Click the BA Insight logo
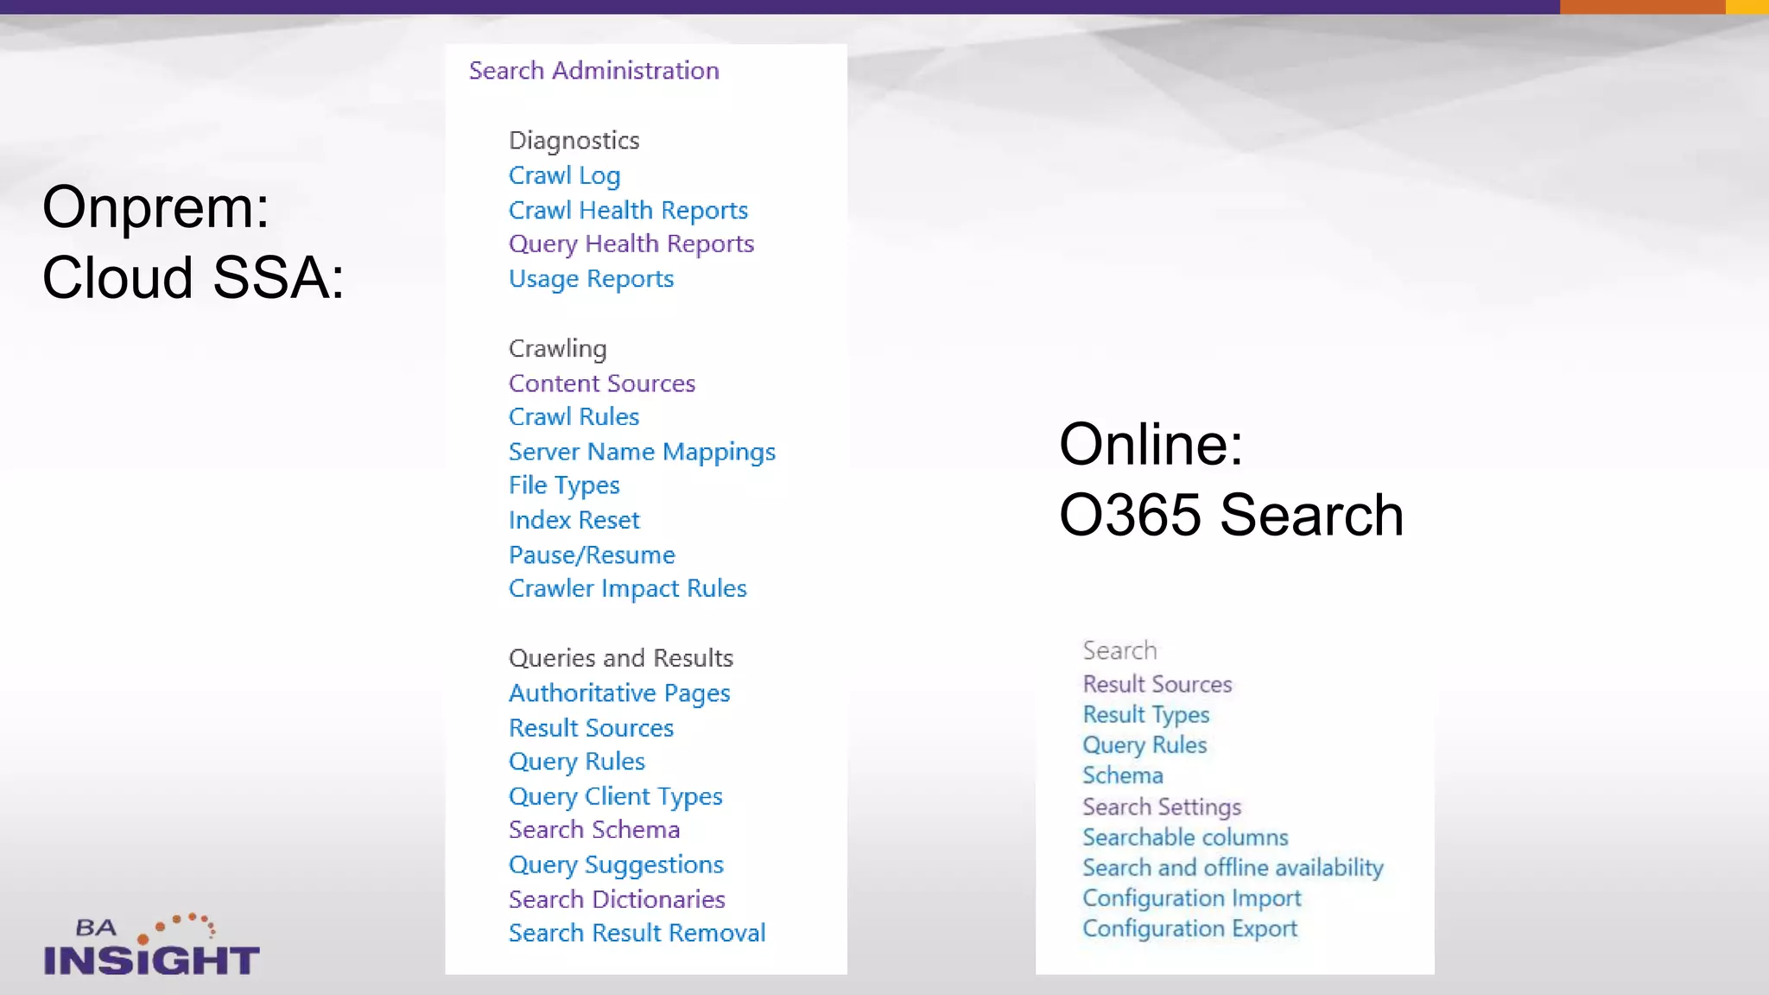This screenshot has height=995, width=1769. click(x=151, y=947)
